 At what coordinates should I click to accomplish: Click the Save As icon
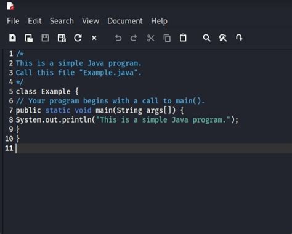click(62, 38)
